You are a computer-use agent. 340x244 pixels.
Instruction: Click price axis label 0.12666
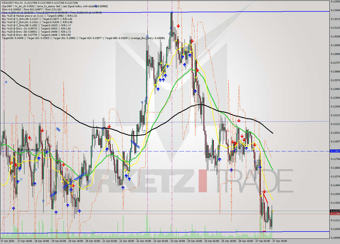[x=335, y=71]
